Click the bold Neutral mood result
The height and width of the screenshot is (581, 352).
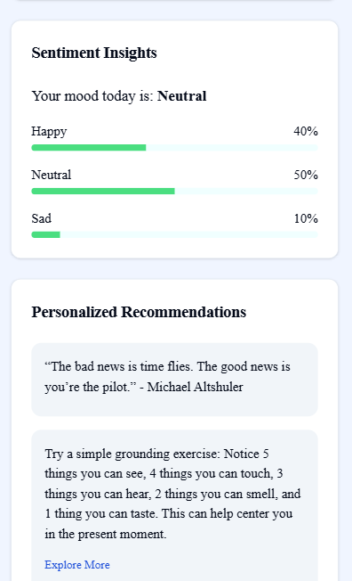[182, 96]
